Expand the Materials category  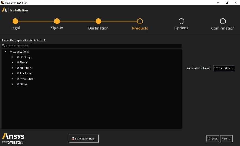[x=12, y=68]
